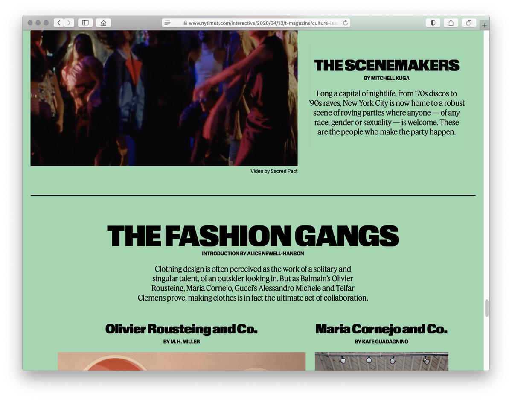The height and width of the screenshot is (400, 512).
Task: Click the page vertical scrollbar thumb
Action: (486, 308)
